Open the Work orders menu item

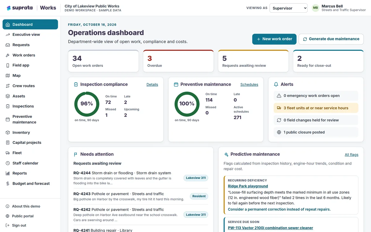pyautogui.click(x=30, y=55)
